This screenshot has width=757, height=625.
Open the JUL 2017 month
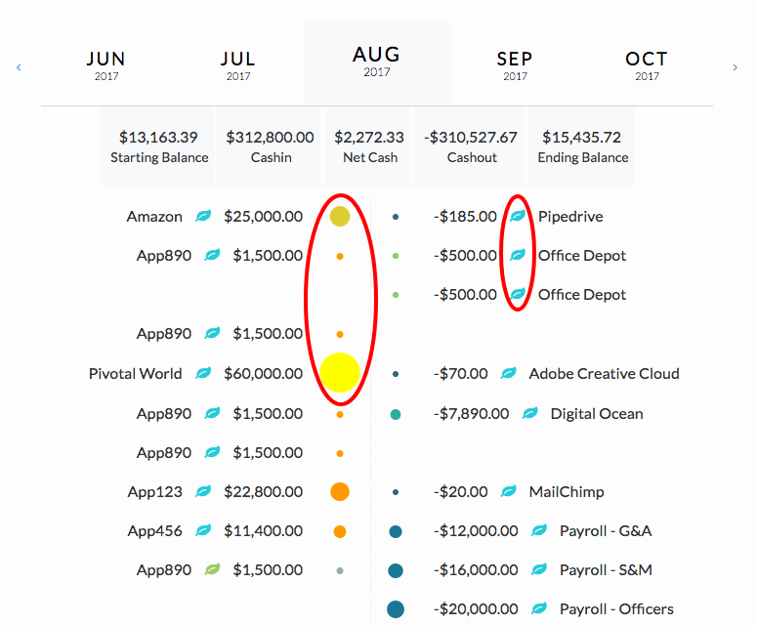(x=238, y=65)
